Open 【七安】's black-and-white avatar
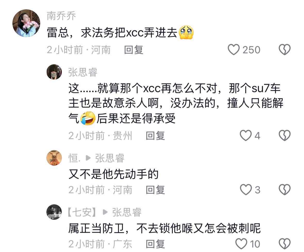This screenshot has width=304, height=252. (54, 212)
